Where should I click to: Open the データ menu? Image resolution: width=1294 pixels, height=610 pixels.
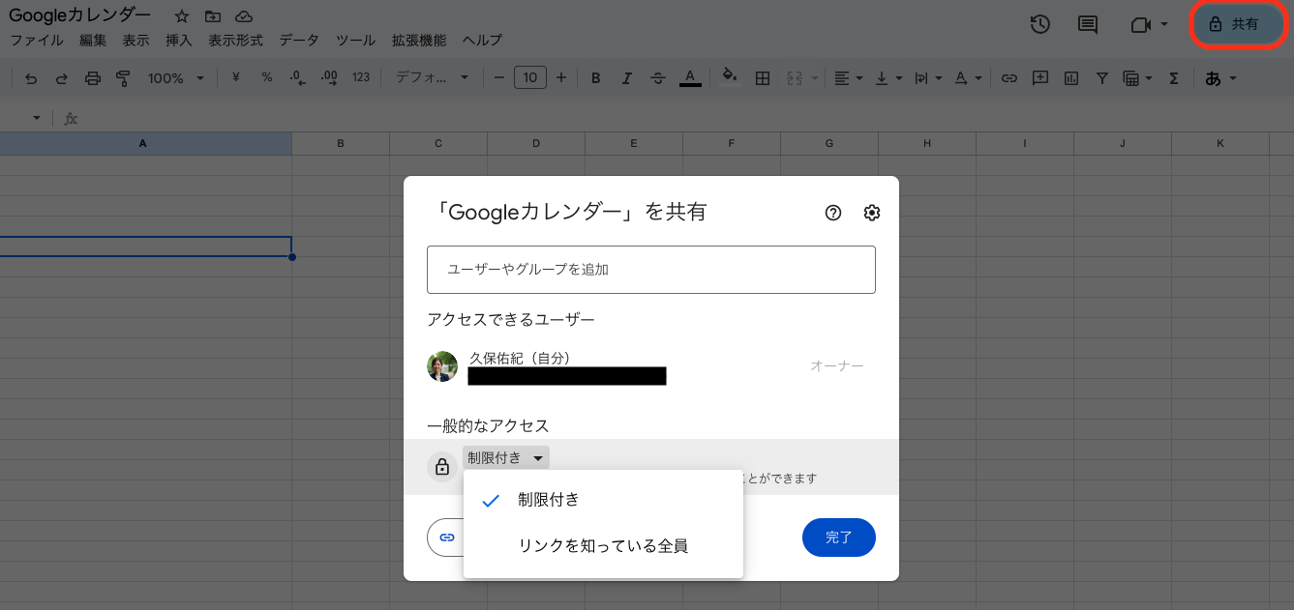coord(299,41)
